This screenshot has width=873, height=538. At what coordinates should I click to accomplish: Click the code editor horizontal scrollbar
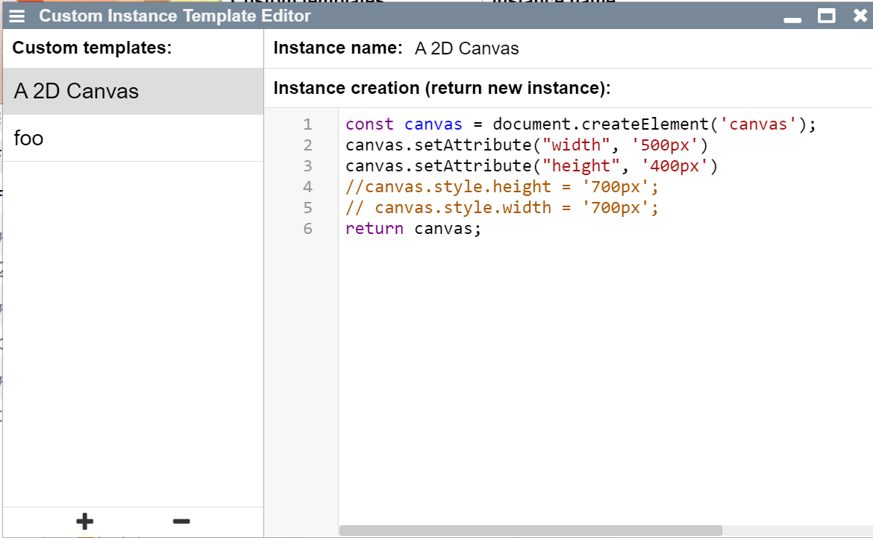(x=530, y=531)
